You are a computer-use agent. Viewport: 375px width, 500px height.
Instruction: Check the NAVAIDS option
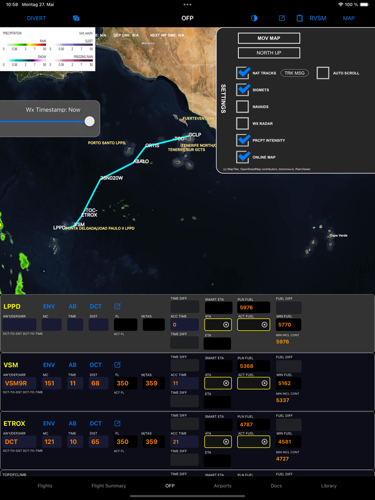[x=243, y=106]
